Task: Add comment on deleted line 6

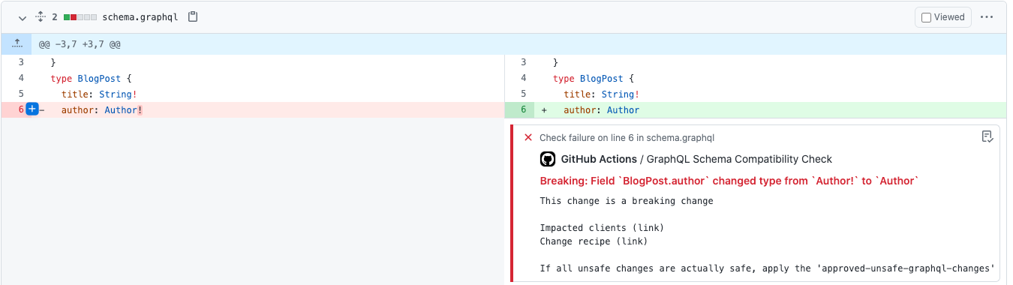Action: [32, 109]
